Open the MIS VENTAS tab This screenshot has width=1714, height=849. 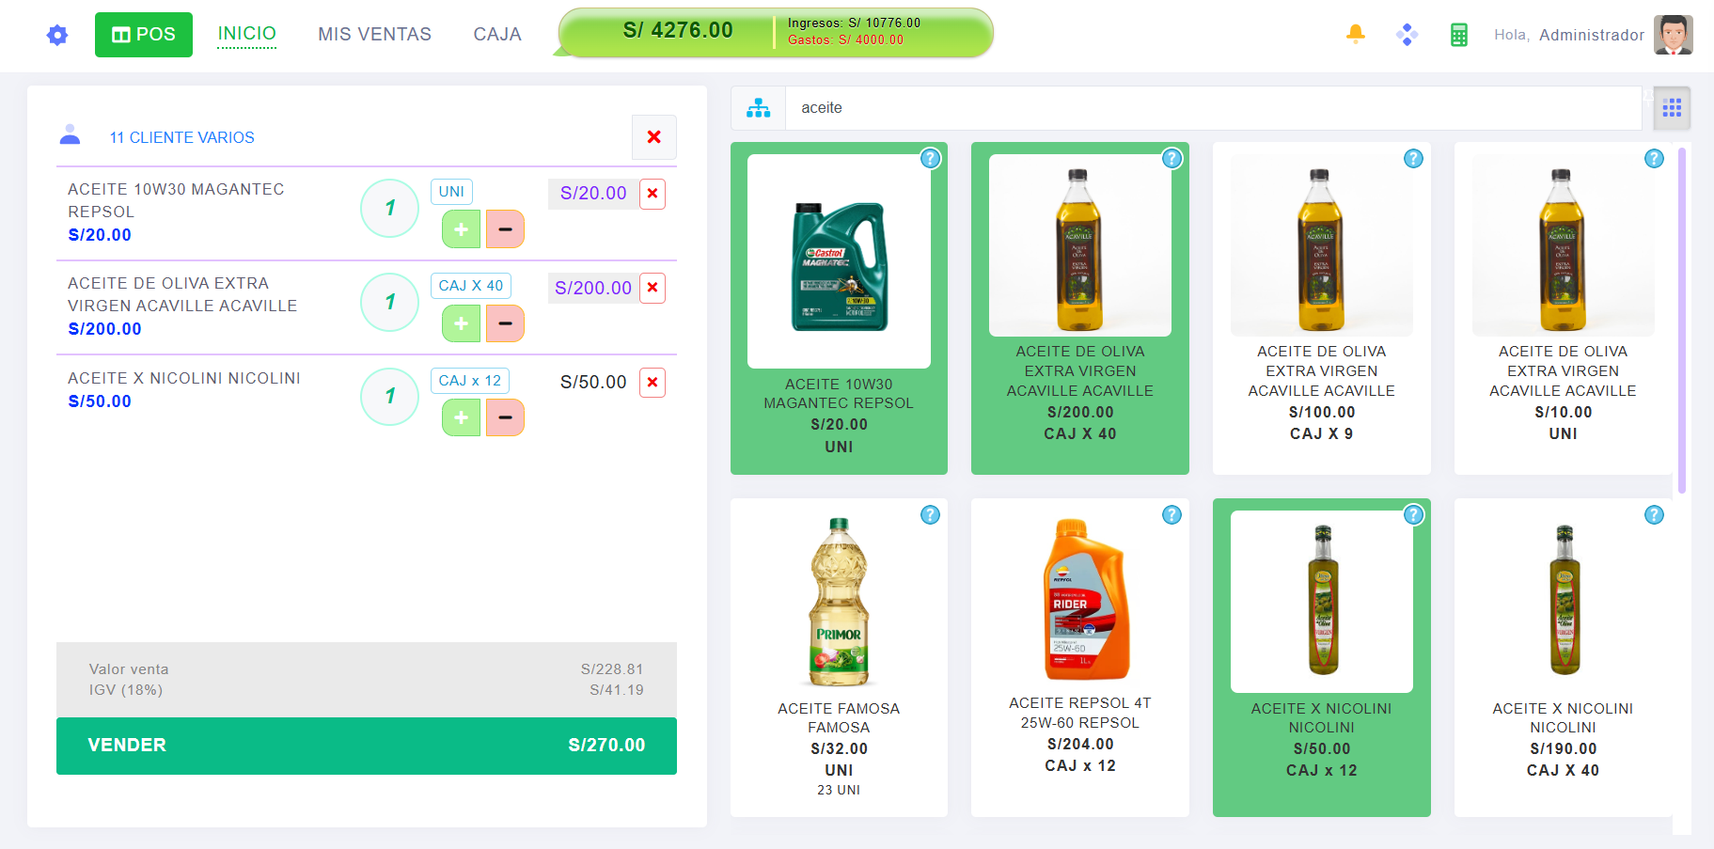[374, 34]
